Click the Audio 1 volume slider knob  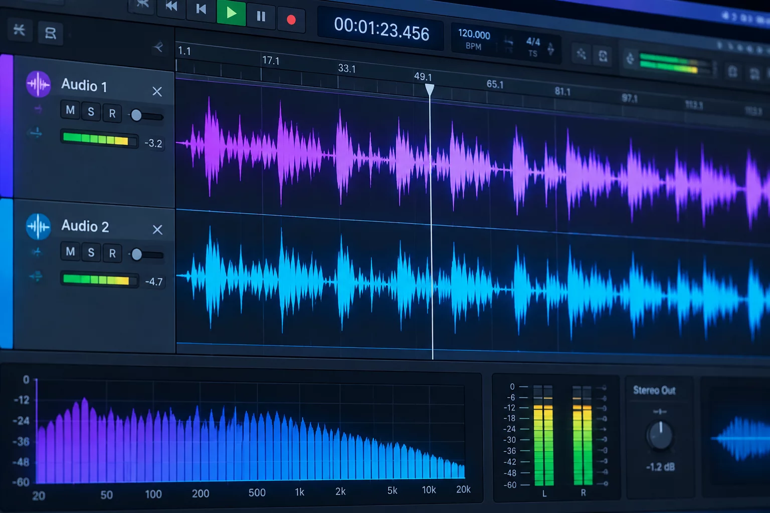136,115
